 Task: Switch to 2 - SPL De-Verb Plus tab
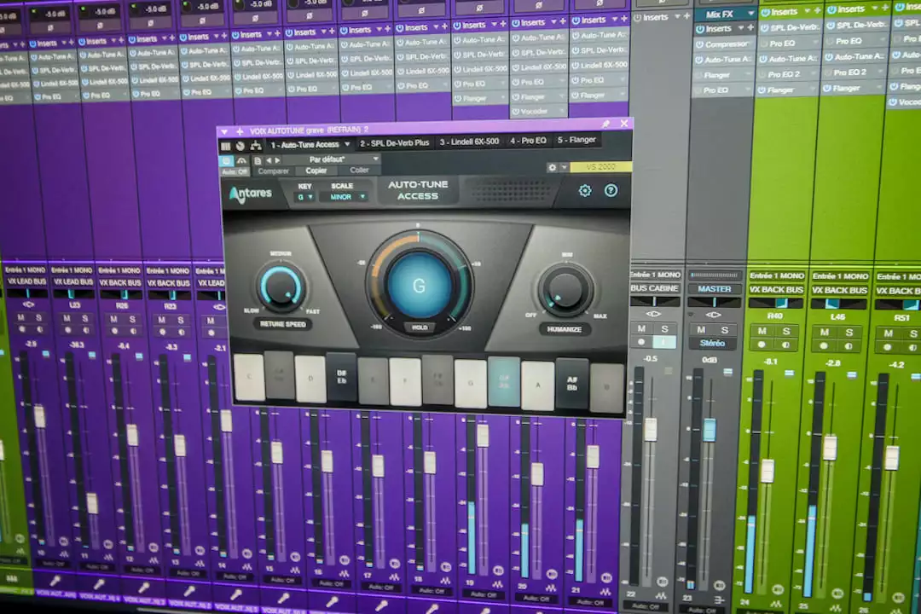click(x=394, y=142)
